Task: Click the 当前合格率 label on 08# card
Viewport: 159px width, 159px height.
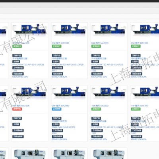Action: pos(18,136)
